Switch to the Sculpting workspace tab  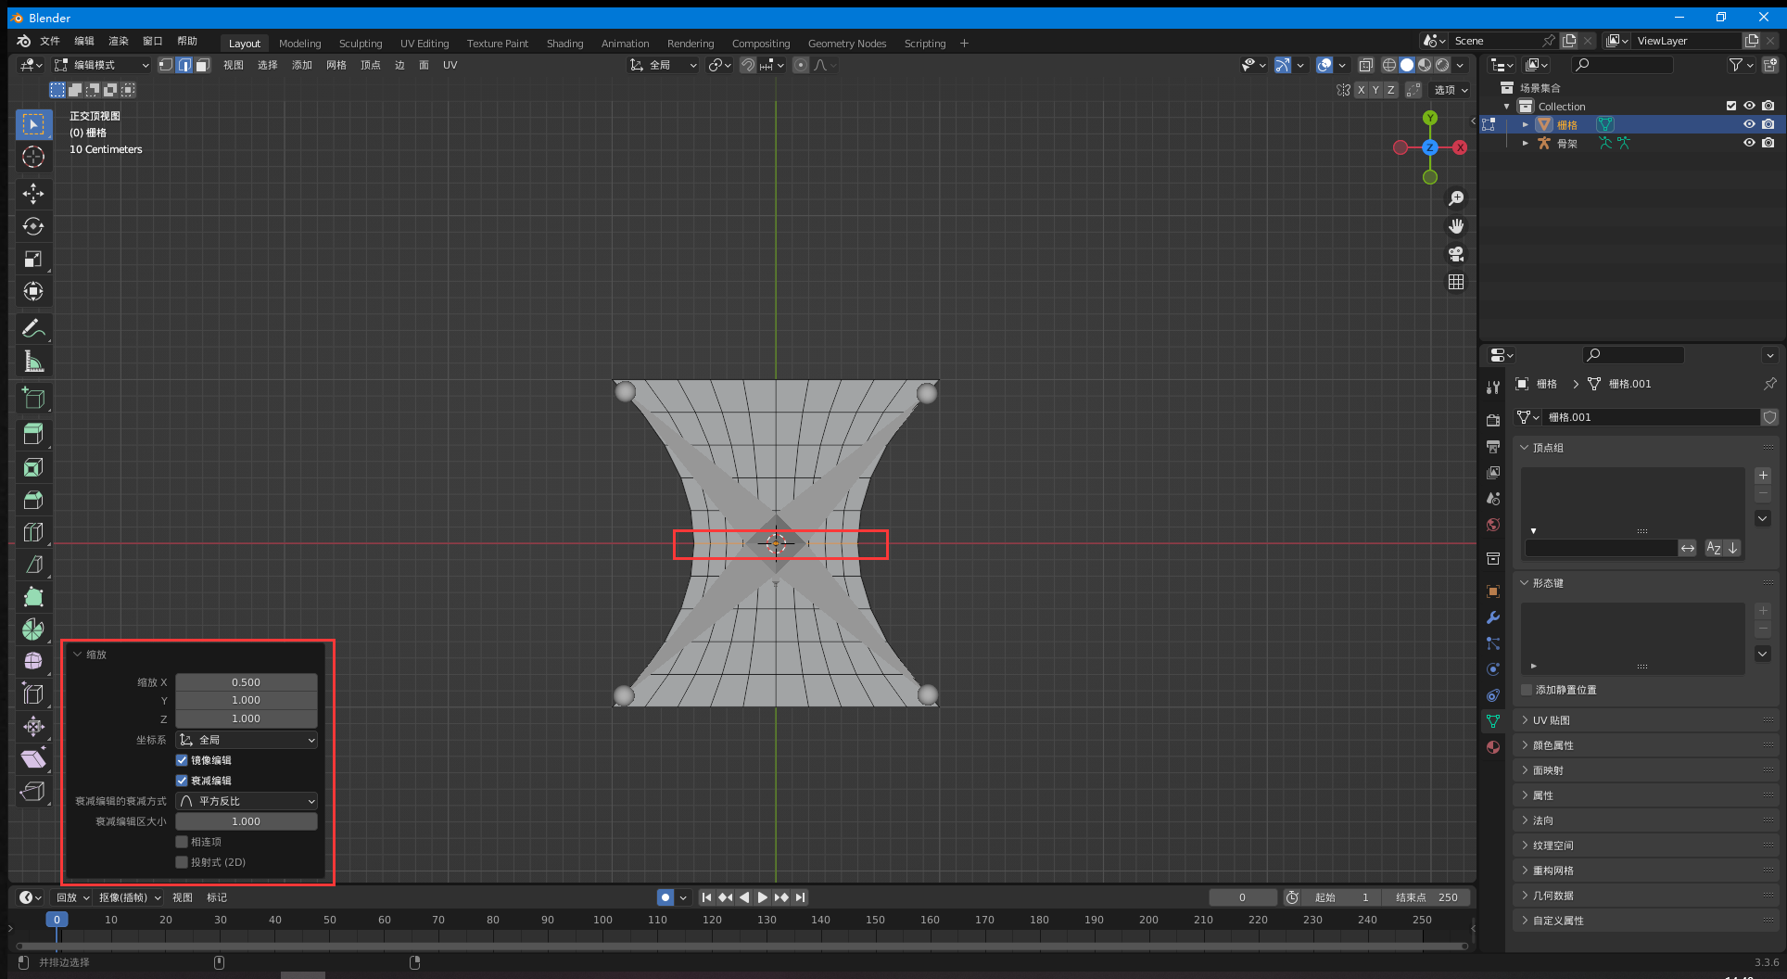pos(361,44)
